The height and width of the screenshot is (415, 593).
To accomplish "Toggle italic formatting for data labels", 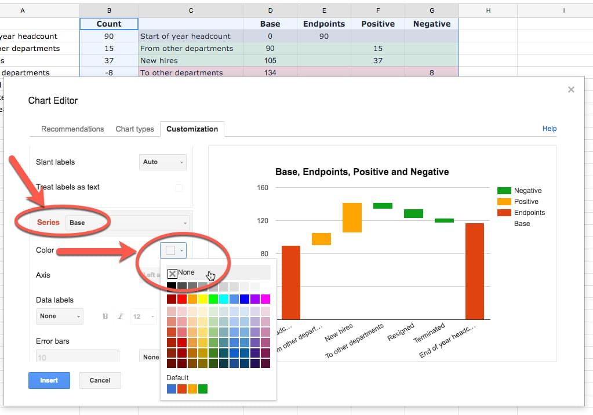I will pyautogui.click(x=120, y=316).
